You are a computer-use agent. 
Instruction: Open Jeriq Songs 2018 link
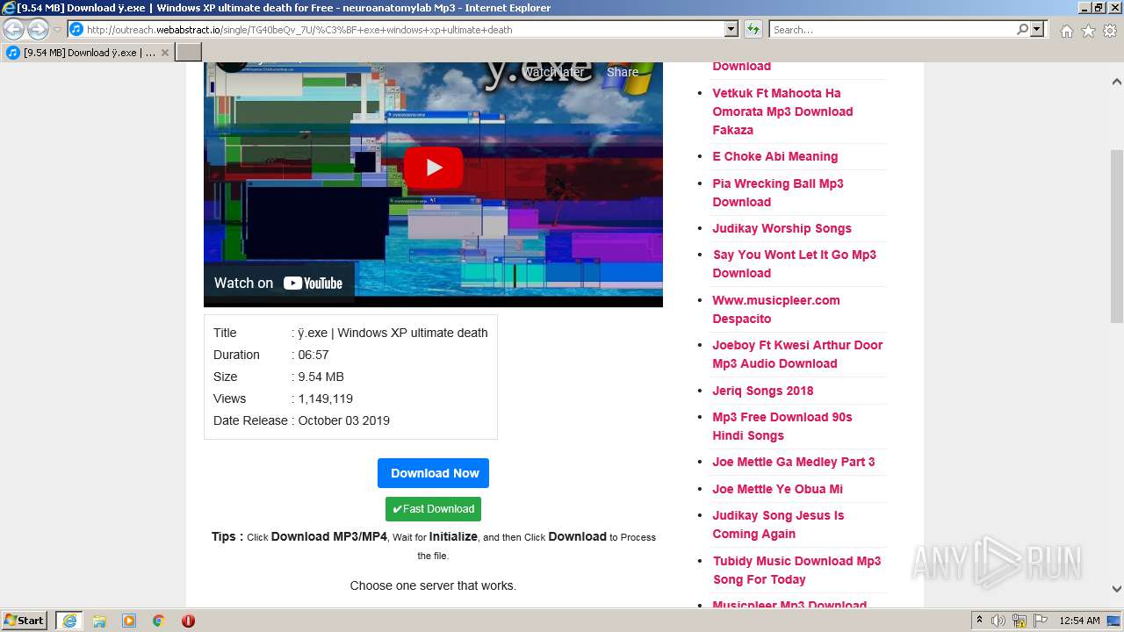pyautogui.click(x=763, y=391)
